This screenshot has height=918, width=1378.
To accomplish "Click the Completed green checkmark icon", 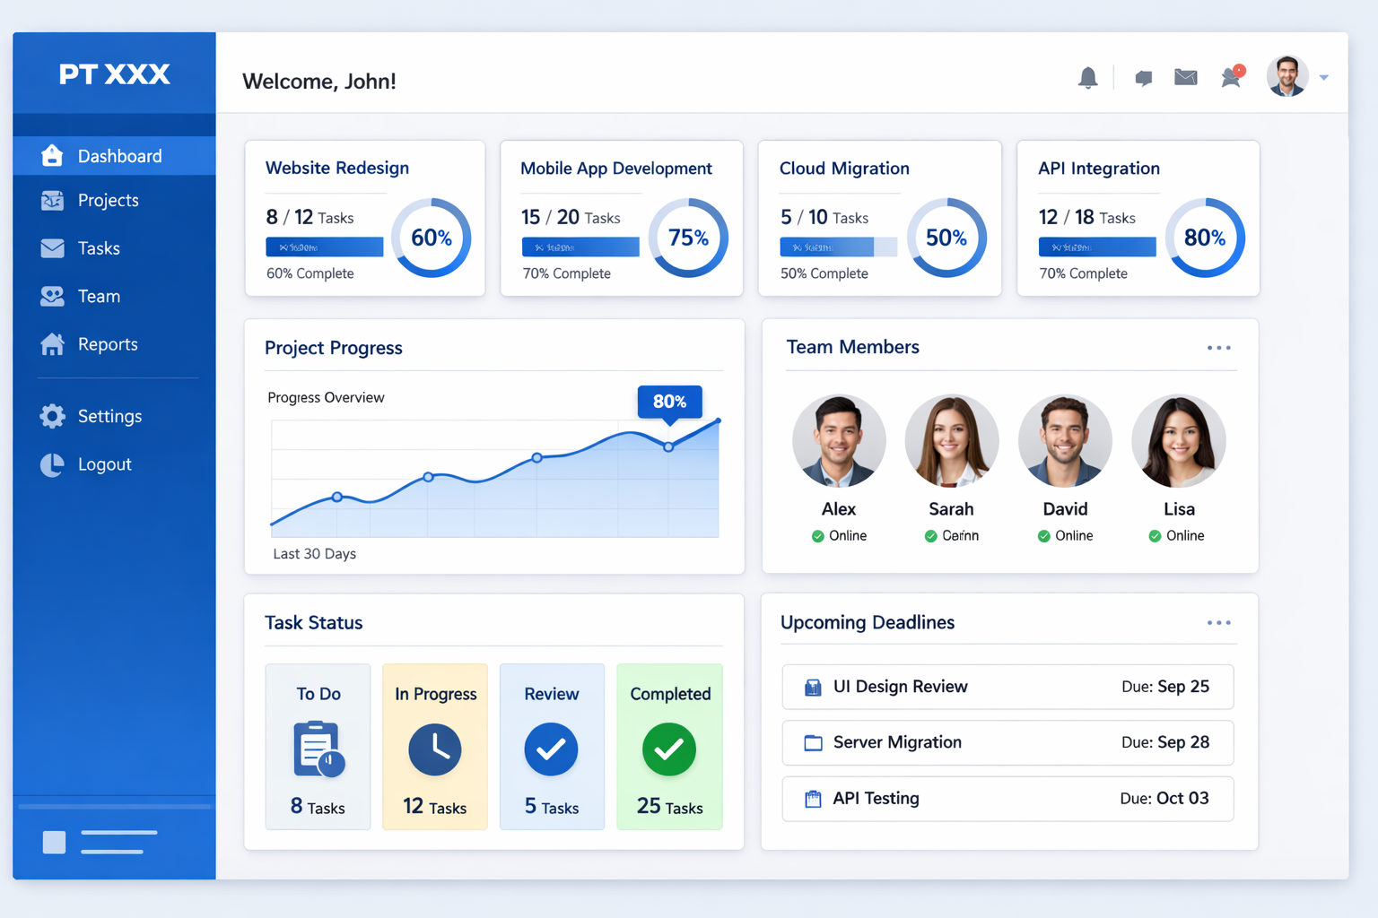I will click(x=669, y=749).
